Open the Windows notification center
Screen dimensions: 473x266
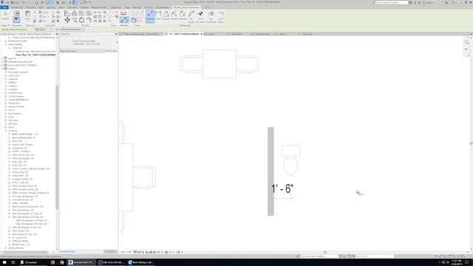coord(466,262)
